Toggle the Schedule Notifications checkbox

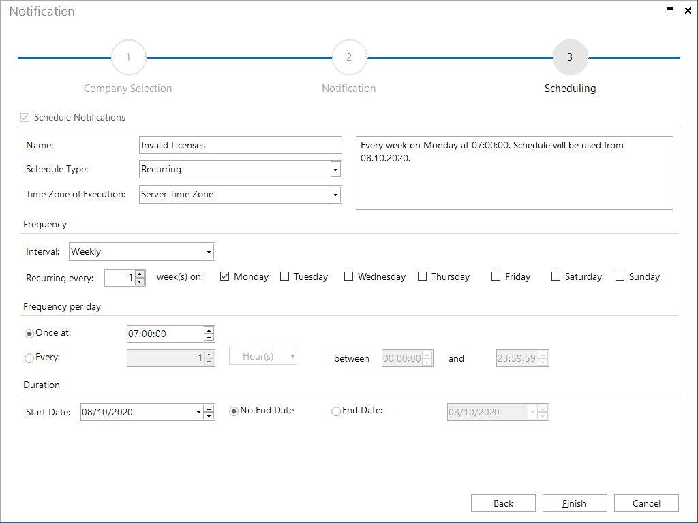[x=25, y=117]
